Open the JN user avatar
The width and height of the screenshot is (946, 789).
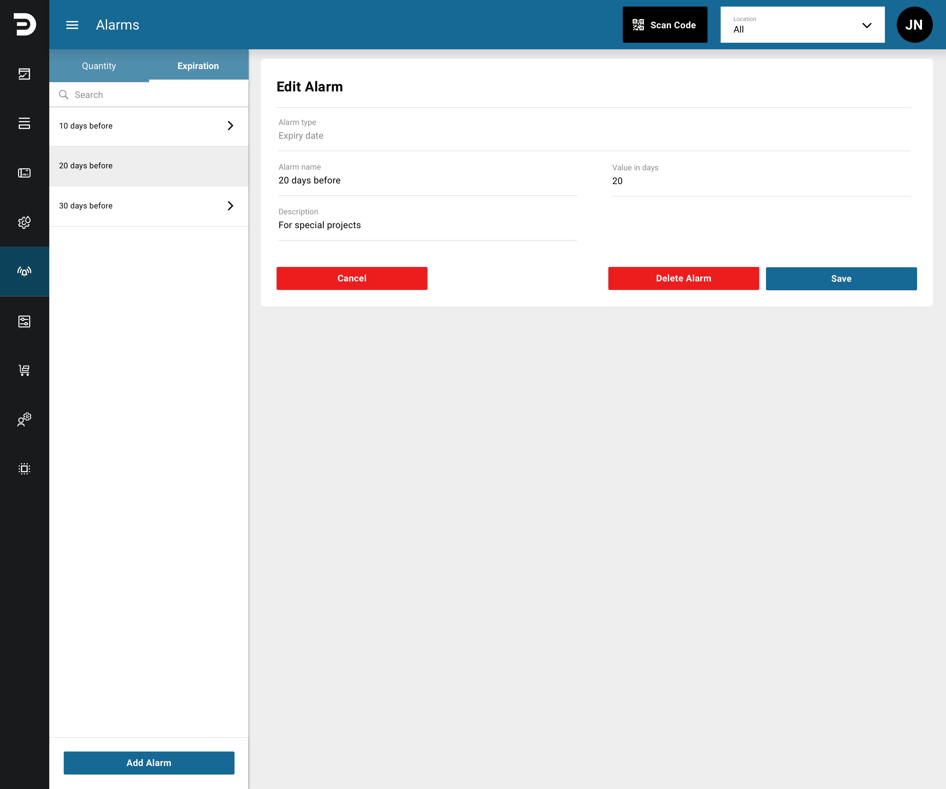914,25
